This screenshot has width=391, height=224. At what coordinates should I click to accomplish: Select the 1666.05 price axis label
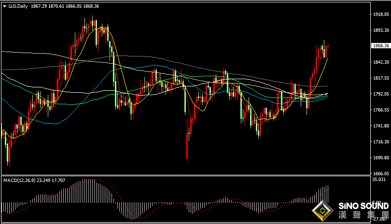pos(381,173)
